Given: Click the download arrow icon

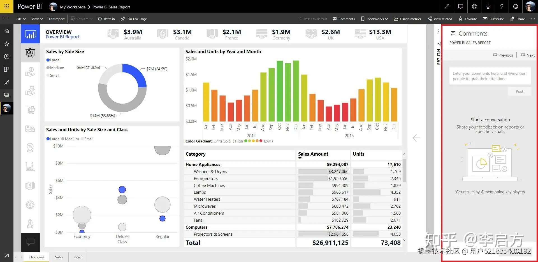Looking at the screenshot, I should pyautogui.click(x=488, y=6).
